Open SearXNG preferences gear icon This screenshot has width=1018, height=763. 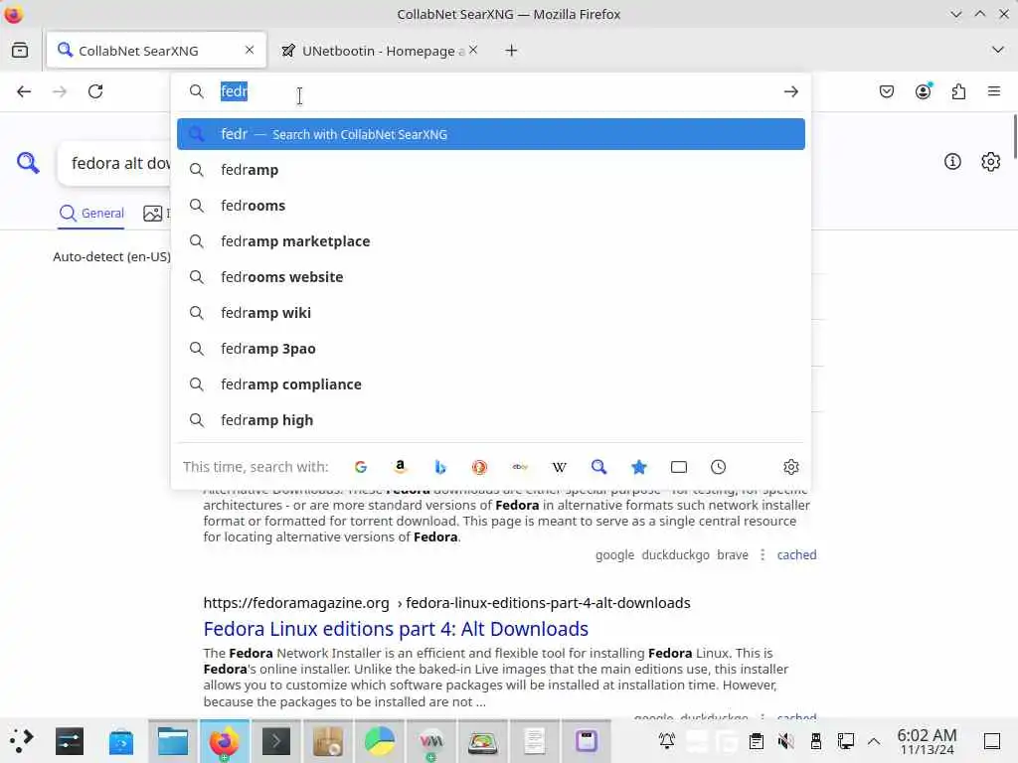pyautogui.click(x=991, y=162)
